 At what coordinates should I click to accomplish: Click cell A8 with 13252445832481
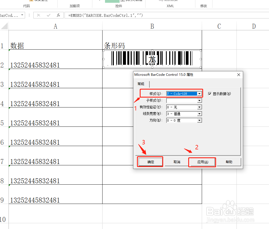coord(55,175)
